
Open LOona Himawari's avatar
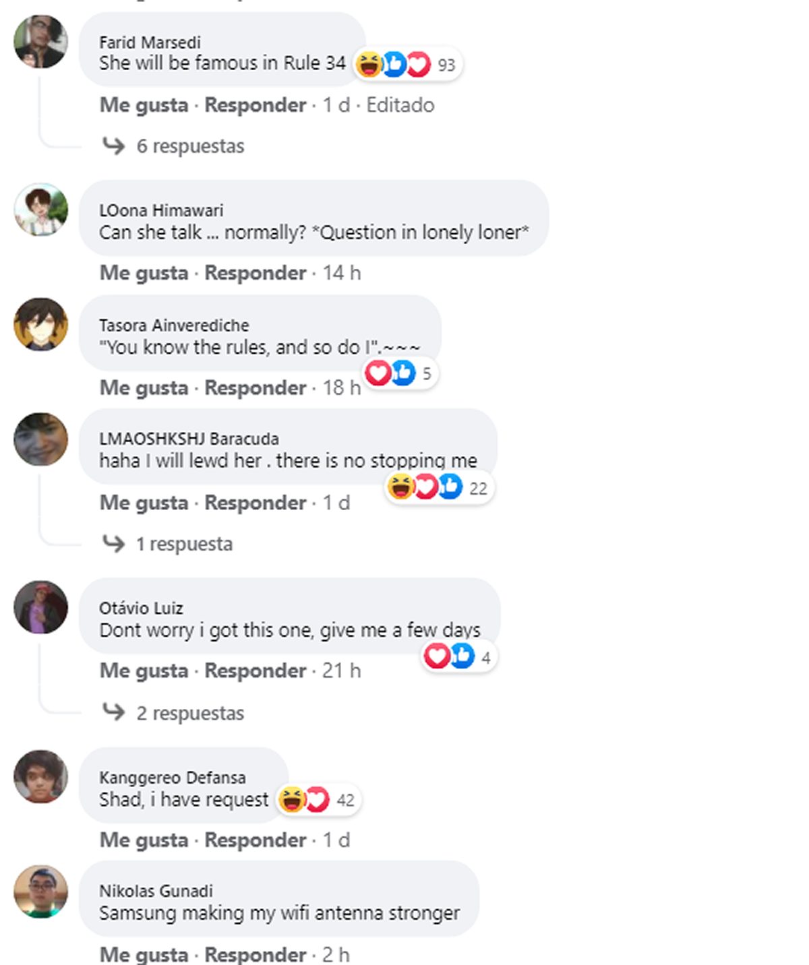coord(41,210)
